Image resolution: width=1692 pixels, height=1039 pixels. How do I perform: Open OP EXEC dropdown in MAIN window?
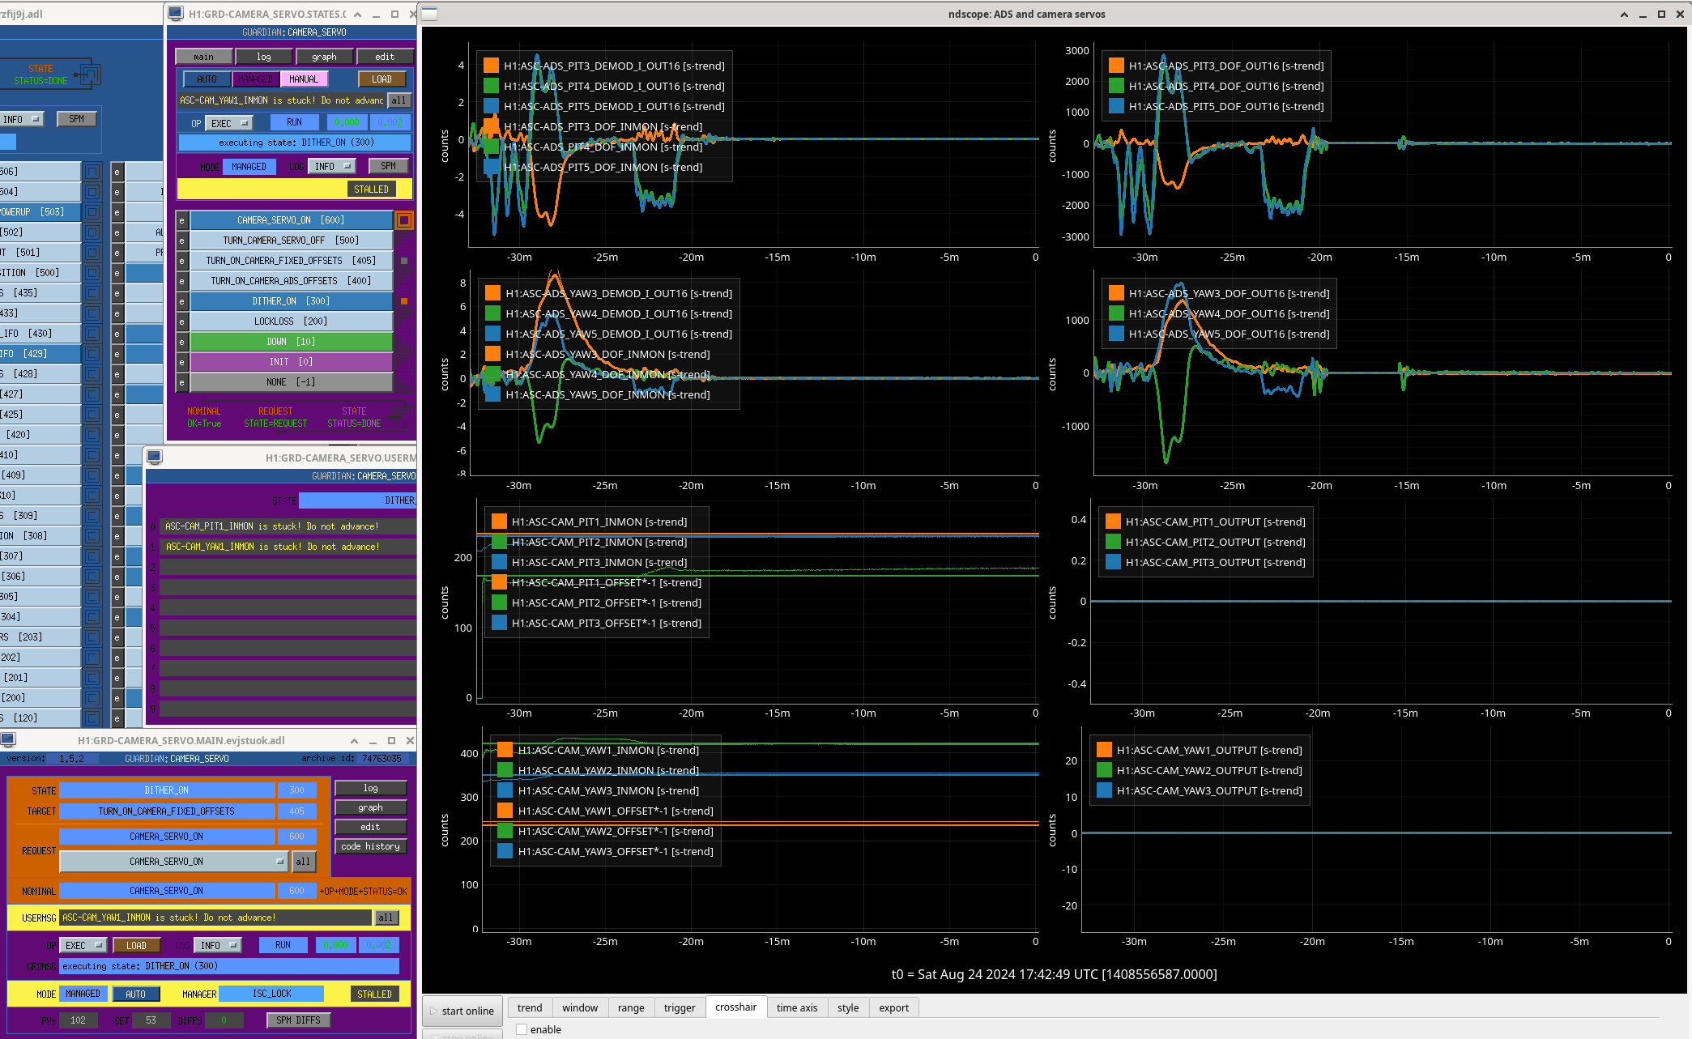pos(85,945)
